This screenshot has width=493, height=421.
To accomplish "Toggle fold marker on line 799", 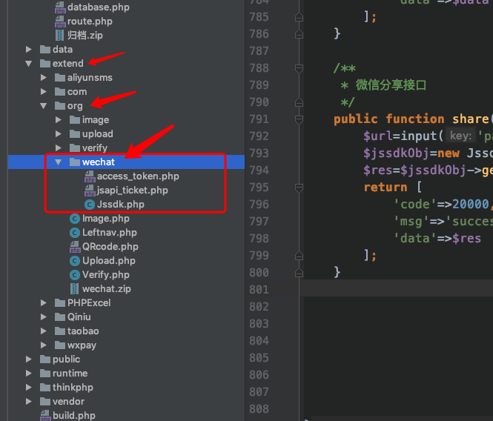I will 299,256.
